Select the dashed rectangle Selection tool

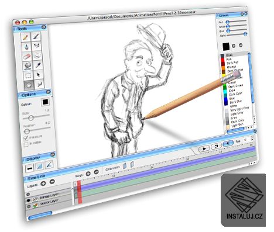pyautogui.click(x=28, y=75)
